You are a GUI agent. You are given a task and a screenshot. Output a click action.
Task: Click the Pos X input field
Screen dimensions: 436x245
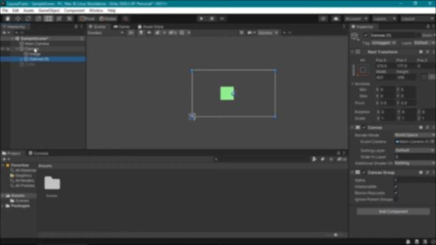385,66
